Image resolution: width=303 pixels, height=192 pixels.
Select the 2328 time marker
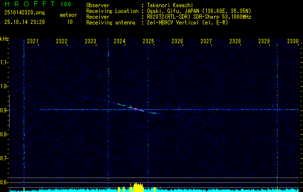pyautogui.click(x=235, y=41)
